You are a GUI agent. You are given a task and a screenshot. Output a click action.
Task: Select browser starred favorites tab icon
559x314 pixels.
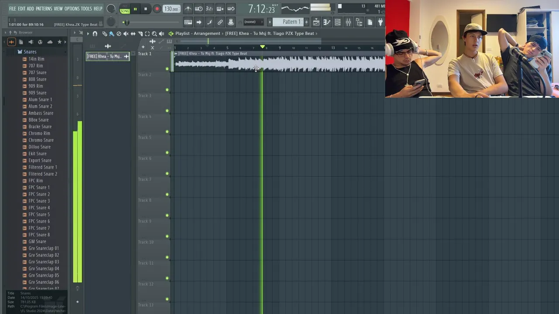tap(59, 42)
